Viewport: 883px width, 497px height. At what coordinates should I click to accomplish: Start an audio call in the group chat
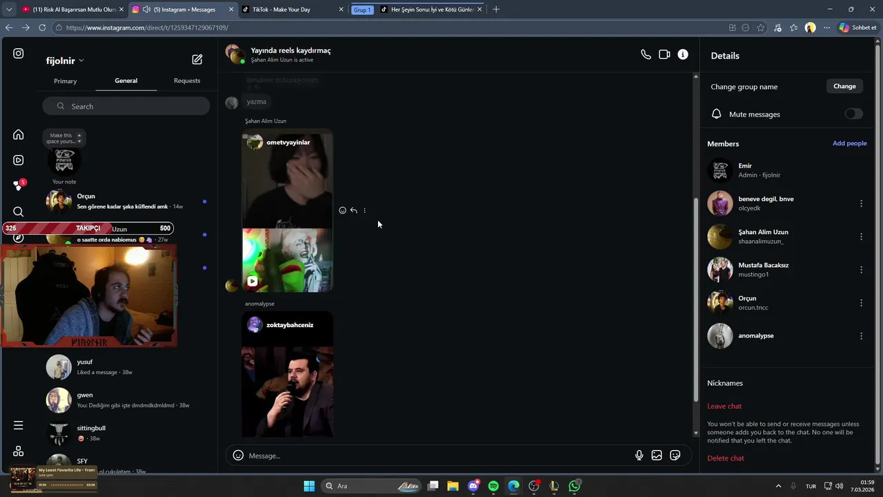646,55
